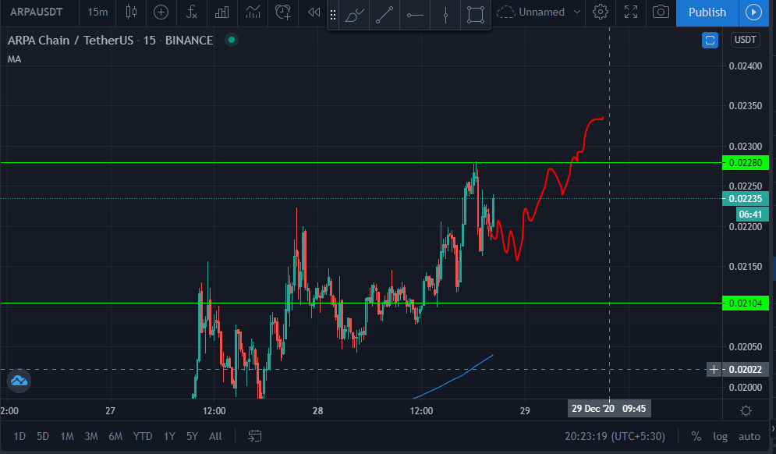Select the 0.02280 green price label
Screen dimensions: 776x454
tap(746, 162)
